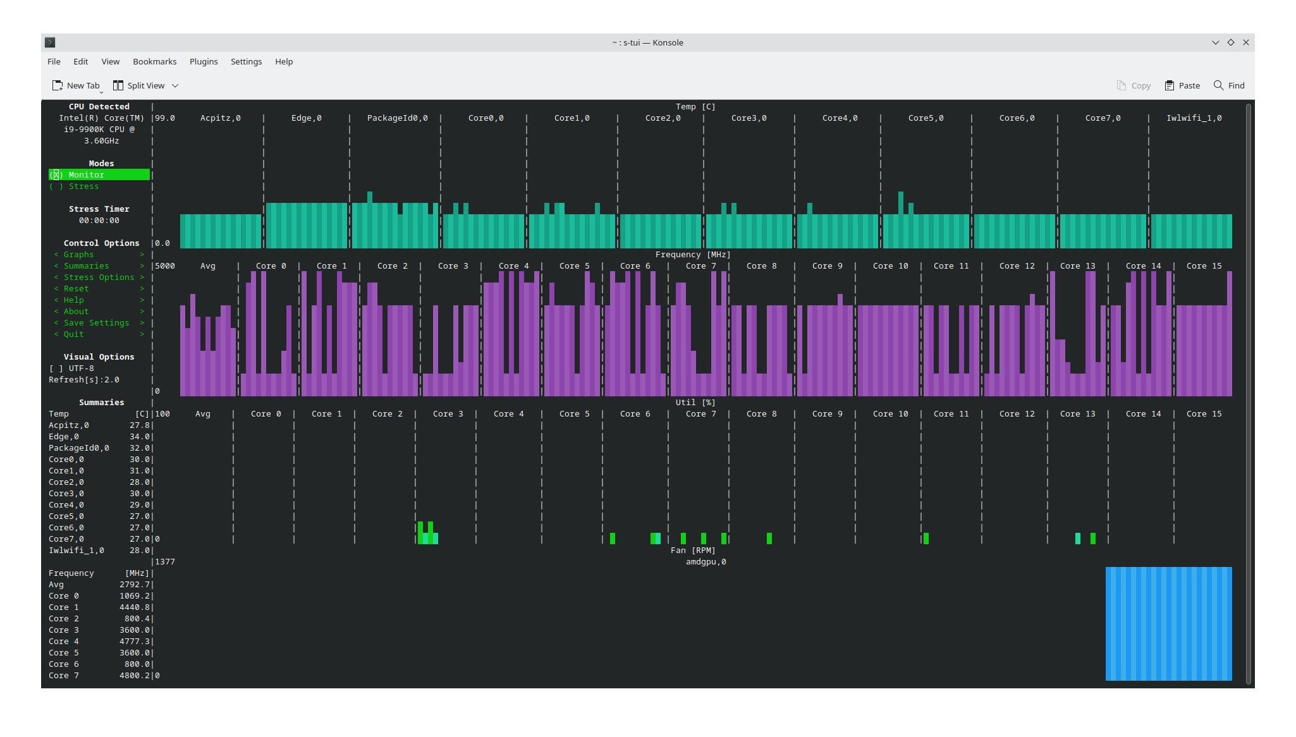Click the terminal's vertical scrollbar
1296x737 pixels.
pyautogui.click(x=1249, y=393)
